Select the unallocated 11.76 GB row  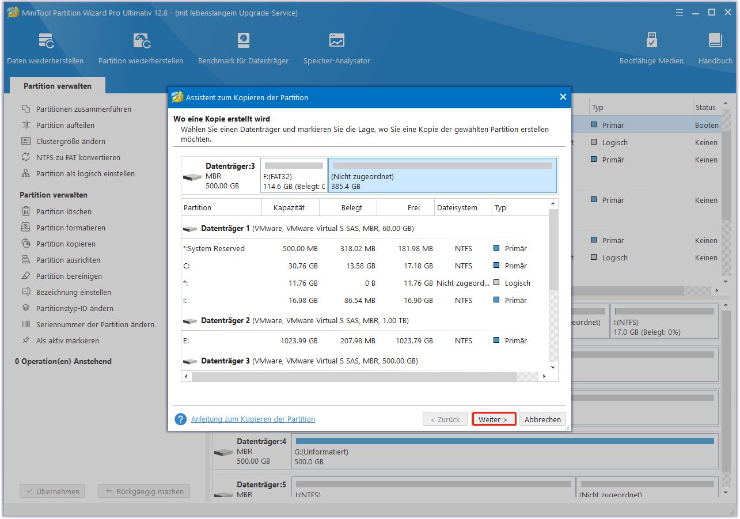[365, 283]
